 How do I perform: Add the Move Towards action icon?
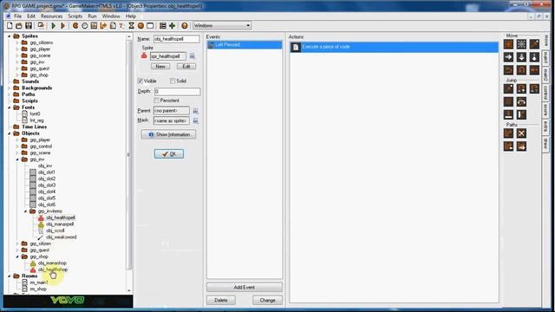(534, 44)
